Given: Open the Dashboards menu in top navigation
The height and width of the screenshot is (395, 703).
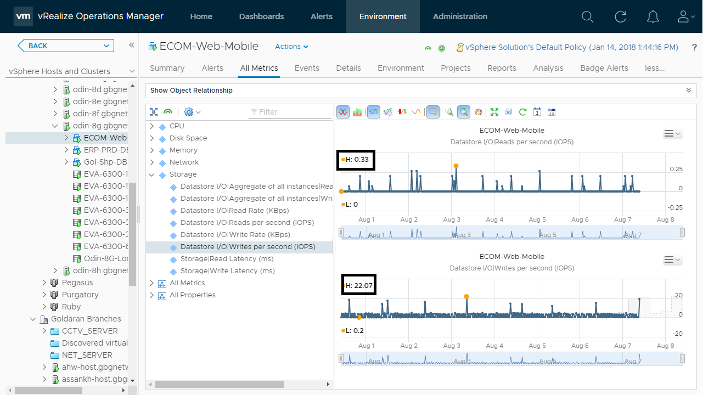Looking at the screenshot, I should click(x=261, y=16).
